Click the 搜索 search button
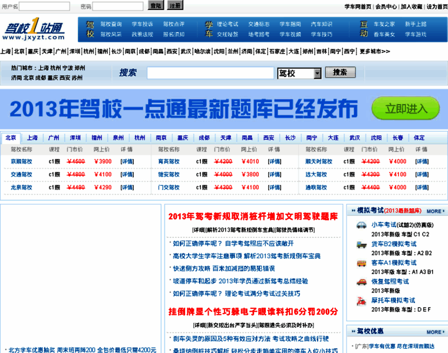This screenshot has height=353, width=448. click(340, 72)
